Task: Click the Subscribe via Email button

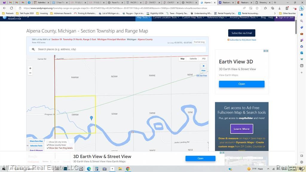Action: (x=241, y=33)
